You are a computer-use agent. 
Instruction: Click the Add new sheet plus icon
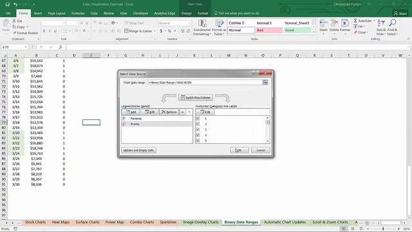[x=367, y=222]
